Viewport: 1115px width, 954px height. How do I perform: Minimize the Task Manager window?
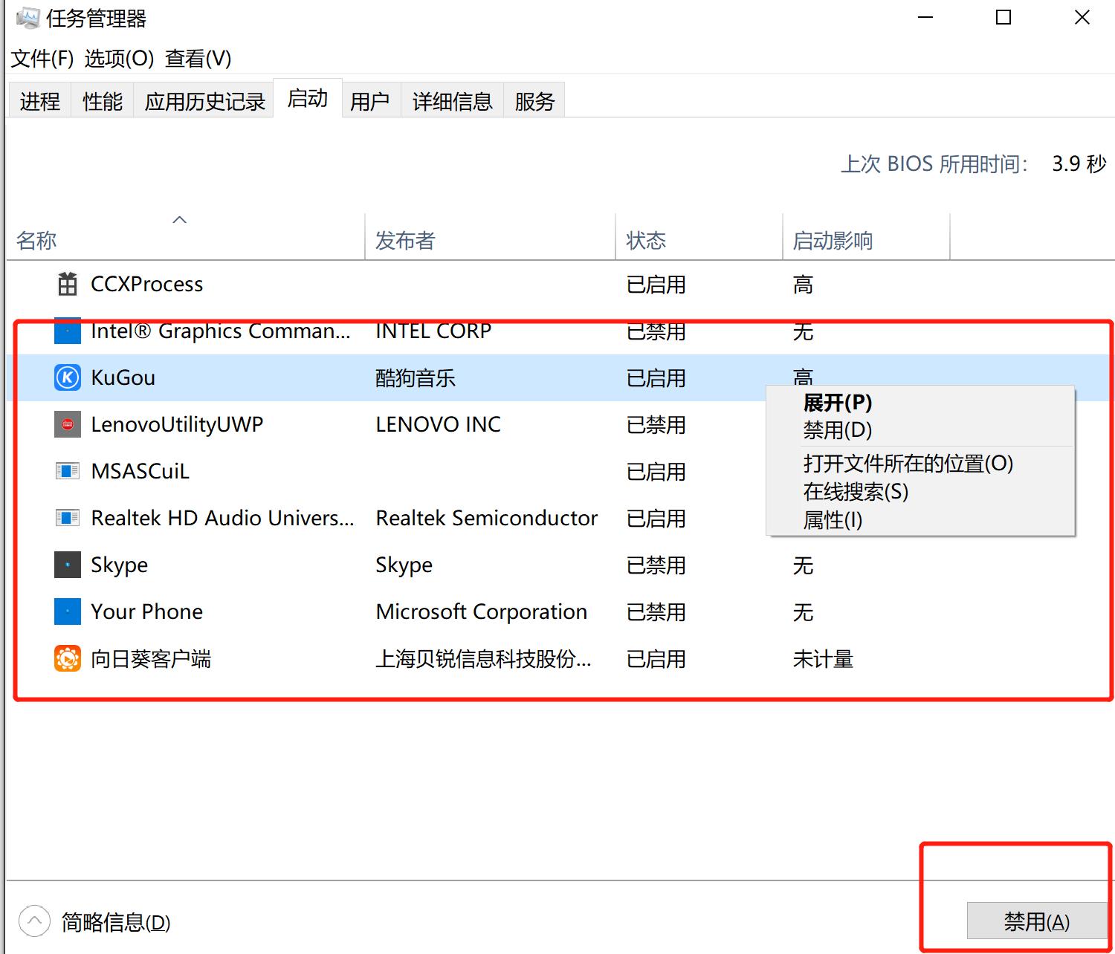pyautogui.click(x=925, y=17)
